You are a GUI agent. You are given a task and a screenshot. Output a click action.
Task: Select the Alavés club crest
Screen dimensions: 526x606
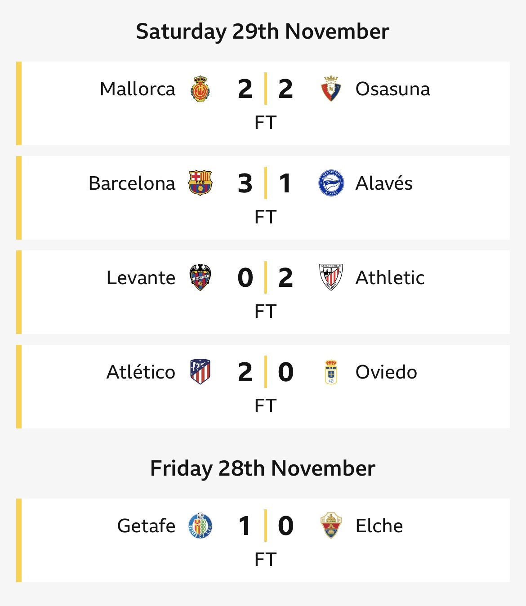click(x=331, y=183)
